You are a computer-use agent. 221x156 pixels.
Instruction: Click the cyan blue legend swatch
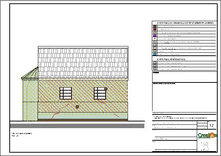pos(155,54)
